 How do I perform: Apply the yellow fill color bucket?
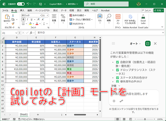click(x=30, y=23)
